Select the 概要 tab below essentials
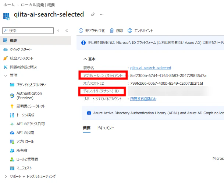Image resolution: width=224 pixels, height=183 pixels. [x=86, y=128]
